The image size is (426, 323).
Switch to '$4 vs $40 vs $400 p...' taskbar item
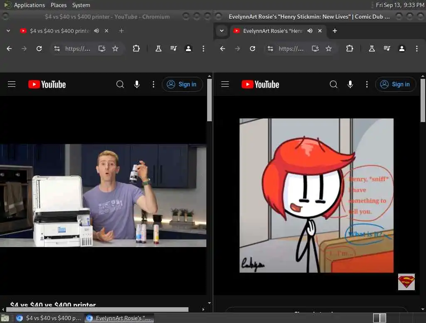[49, 318]
